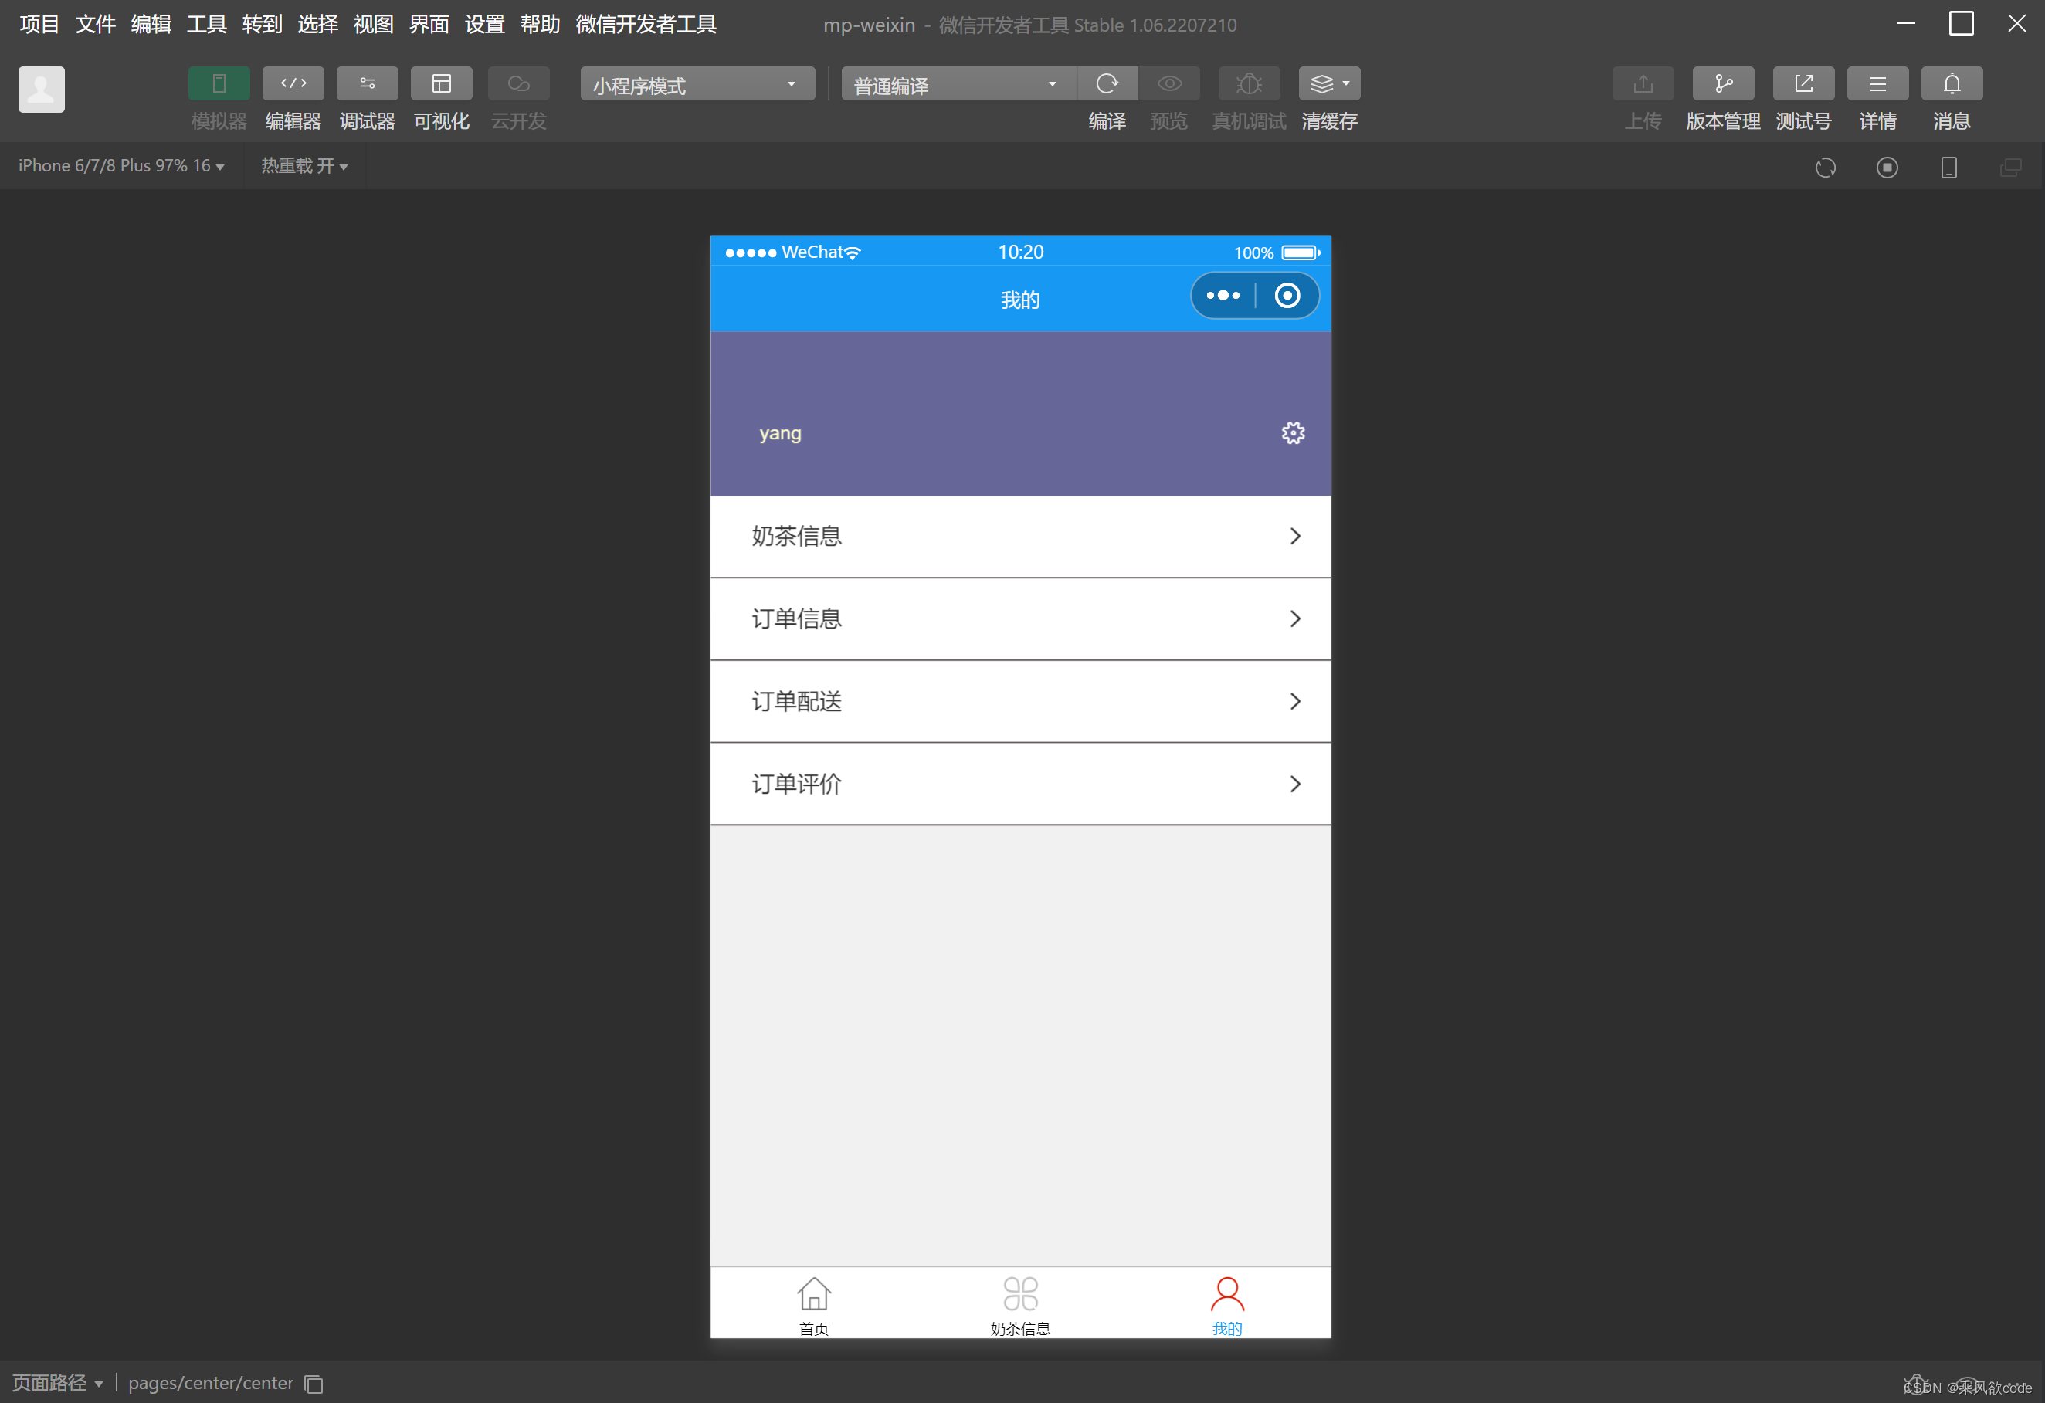Toggle the debugger panel button
This screenshot has height=1403, width=2045.
(x=367, y=84)
